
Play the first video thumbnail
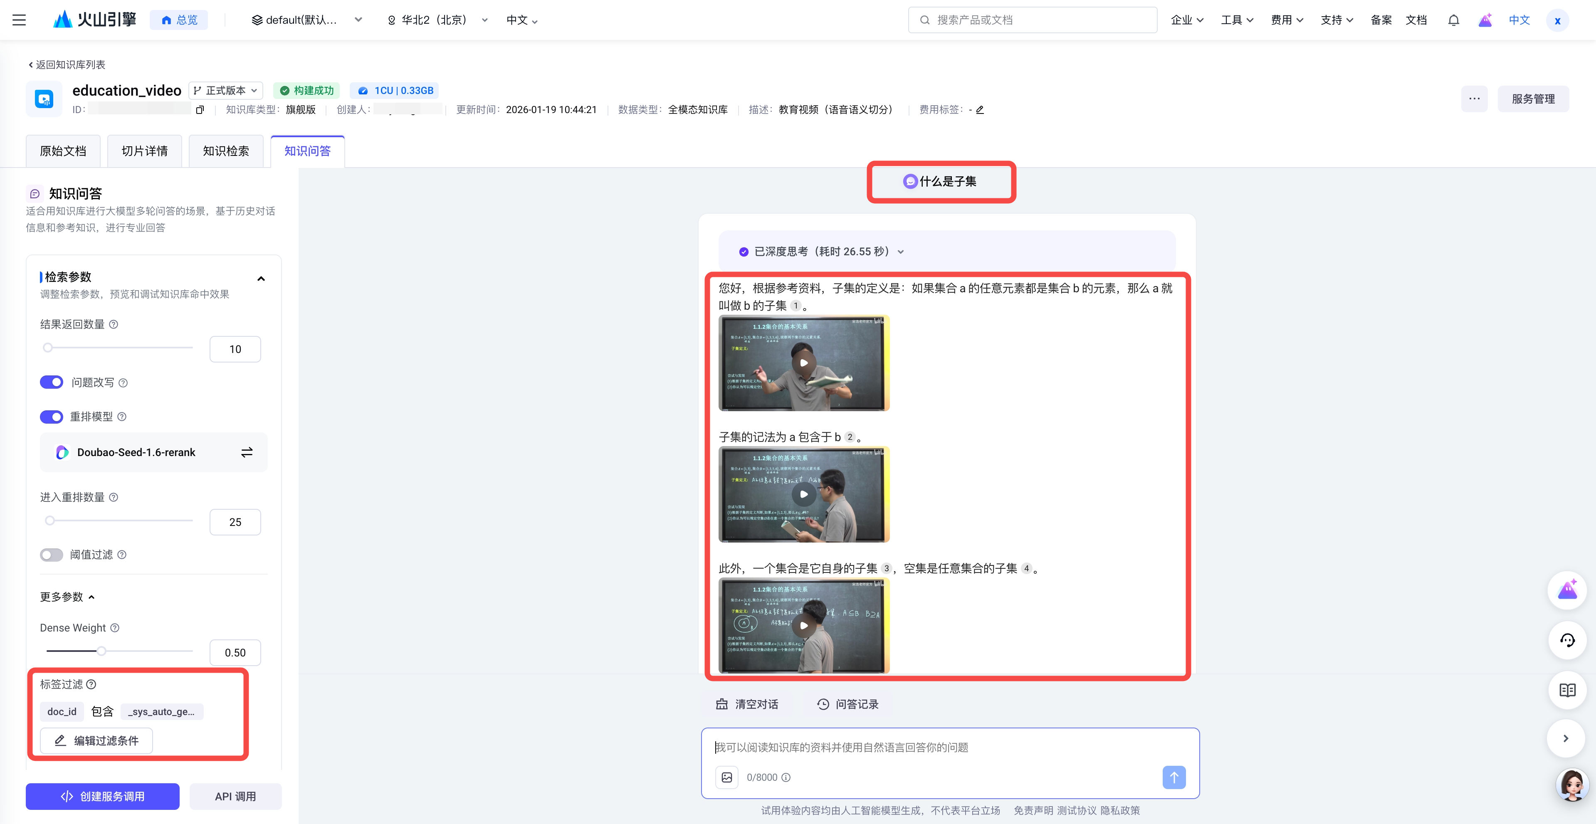pyautogui.click(x=803, y=363)
